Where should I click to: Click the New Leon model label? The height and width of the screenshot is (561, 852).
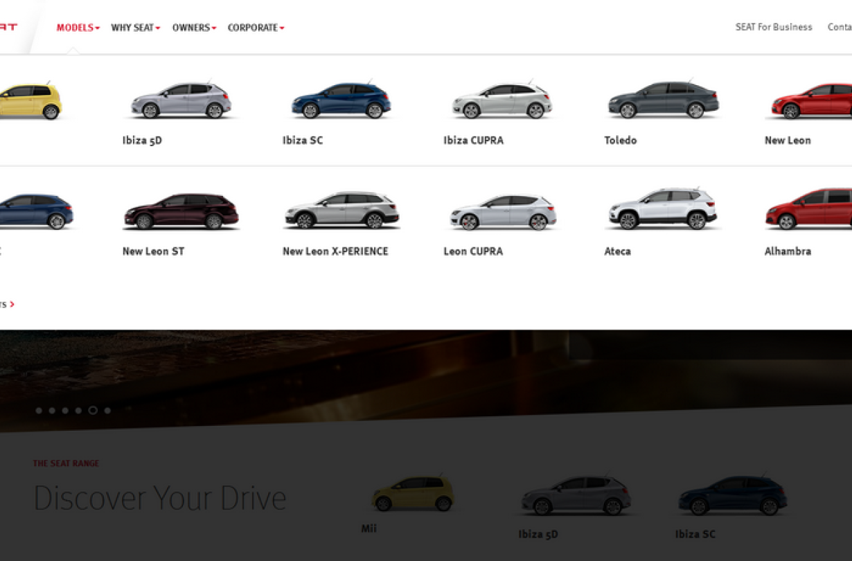point(787,141)
